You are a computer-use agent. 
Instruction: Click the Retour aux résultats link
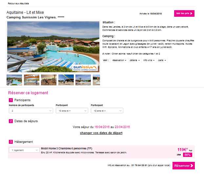pos(18,4)
